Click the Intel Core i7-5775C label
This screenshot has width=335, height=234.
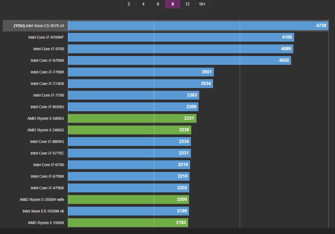47,153
